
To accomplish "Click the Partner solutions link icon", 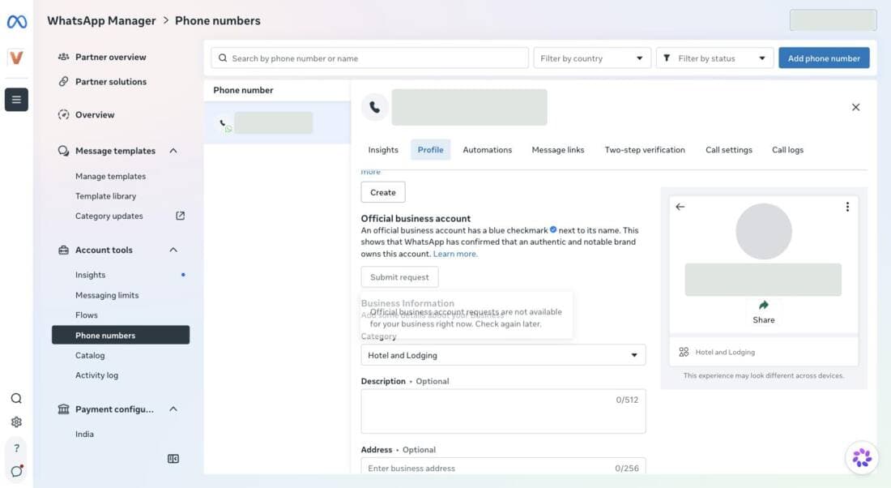I will tap(64, 81).
